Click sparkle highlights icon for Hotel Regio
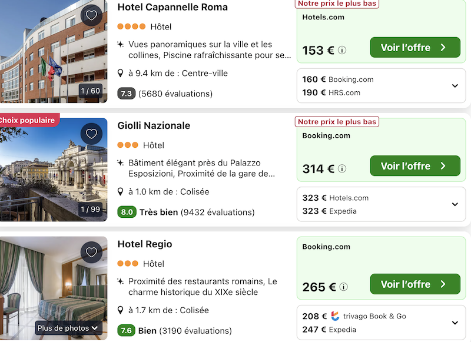Screen dimensions: 471x342 point(121,281)
